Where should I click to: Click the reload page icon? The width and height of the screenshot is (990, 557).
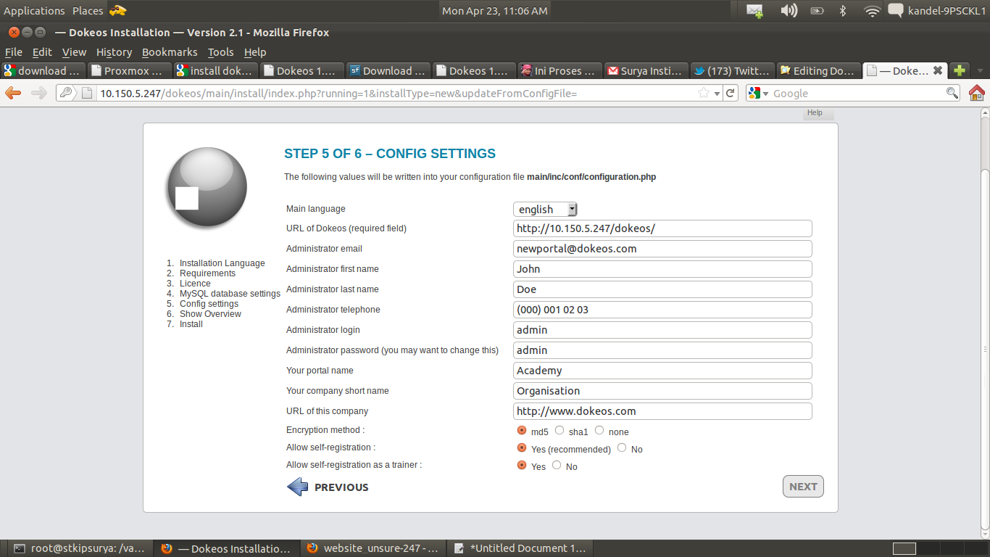(x=731, y=93)
